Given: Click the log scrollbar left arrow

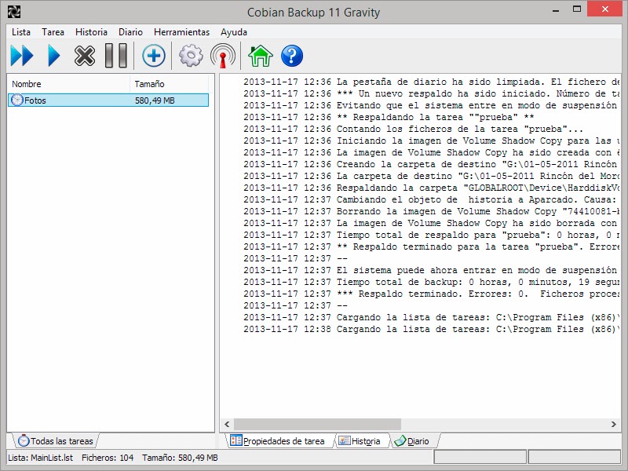Looking at the screenshot, I should 227,424.
